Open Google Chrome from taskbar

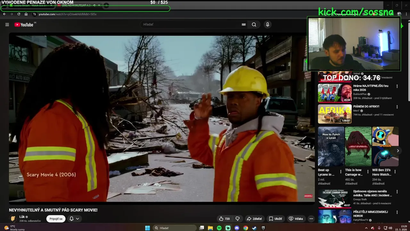coord(246,228)
